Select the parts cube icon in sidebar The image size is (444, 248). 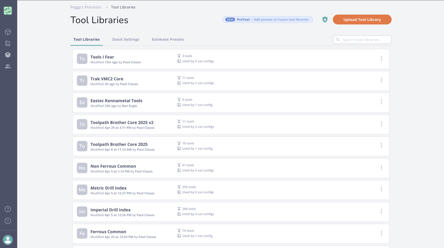point(8,32)
